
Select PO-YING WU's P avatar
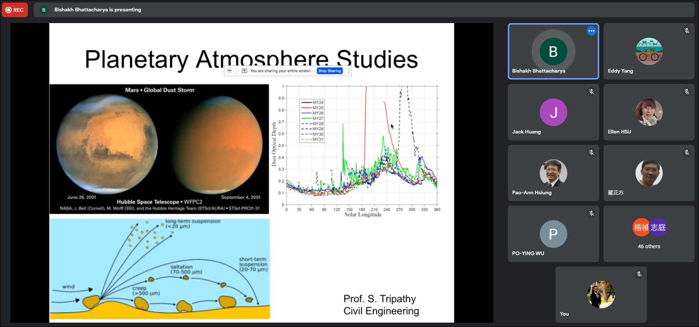pos(553,234)
